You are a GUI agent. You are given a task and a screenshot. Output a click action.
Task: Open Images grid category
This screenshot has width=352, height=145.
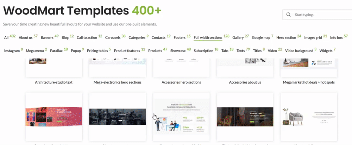313,37
